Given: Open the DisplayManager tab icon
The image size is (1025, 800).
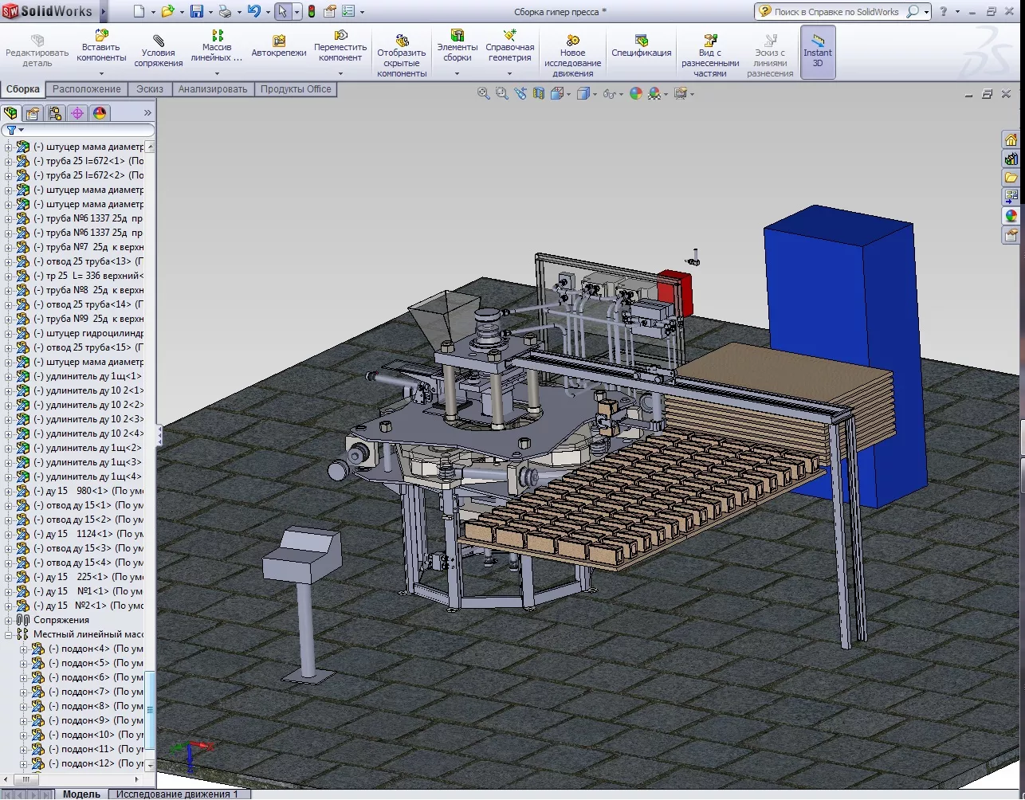Looking at the screenshot, I should point(99,113).
